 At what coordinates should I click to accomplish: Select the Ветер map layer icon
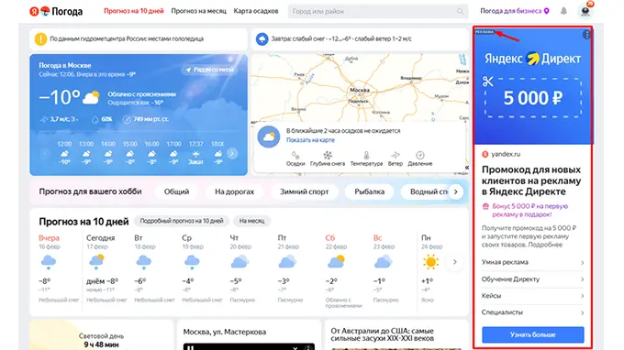click(396, 155)
